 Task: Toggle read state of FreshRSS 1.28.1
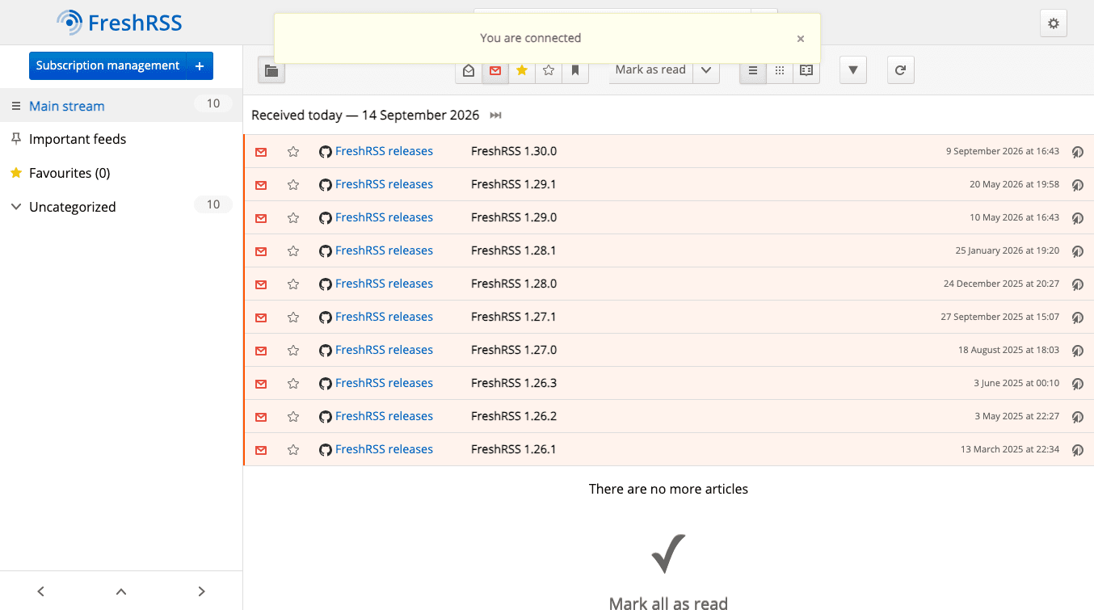click(x=261, y=251)
